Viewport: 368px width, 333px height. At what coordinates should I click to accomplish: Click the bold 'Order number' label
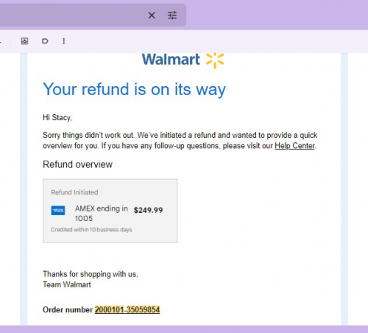pyautogui.click(x=68, y=309)
